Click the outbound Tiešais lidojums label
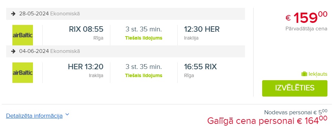This screenshot has width=335, height=130. click(x=144, y=38)
